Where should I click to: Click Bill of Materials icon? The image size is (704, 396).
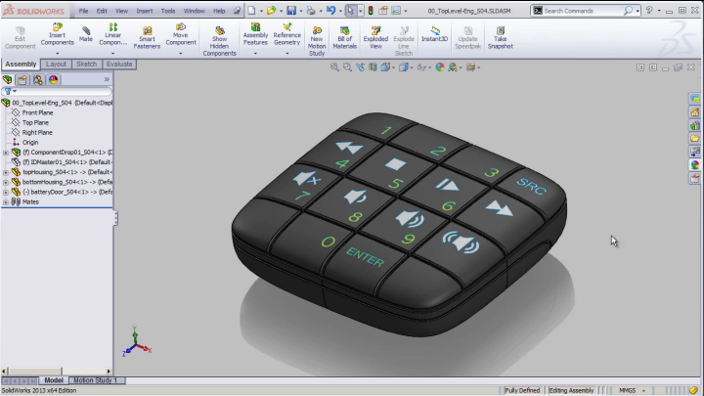[344, 37]
